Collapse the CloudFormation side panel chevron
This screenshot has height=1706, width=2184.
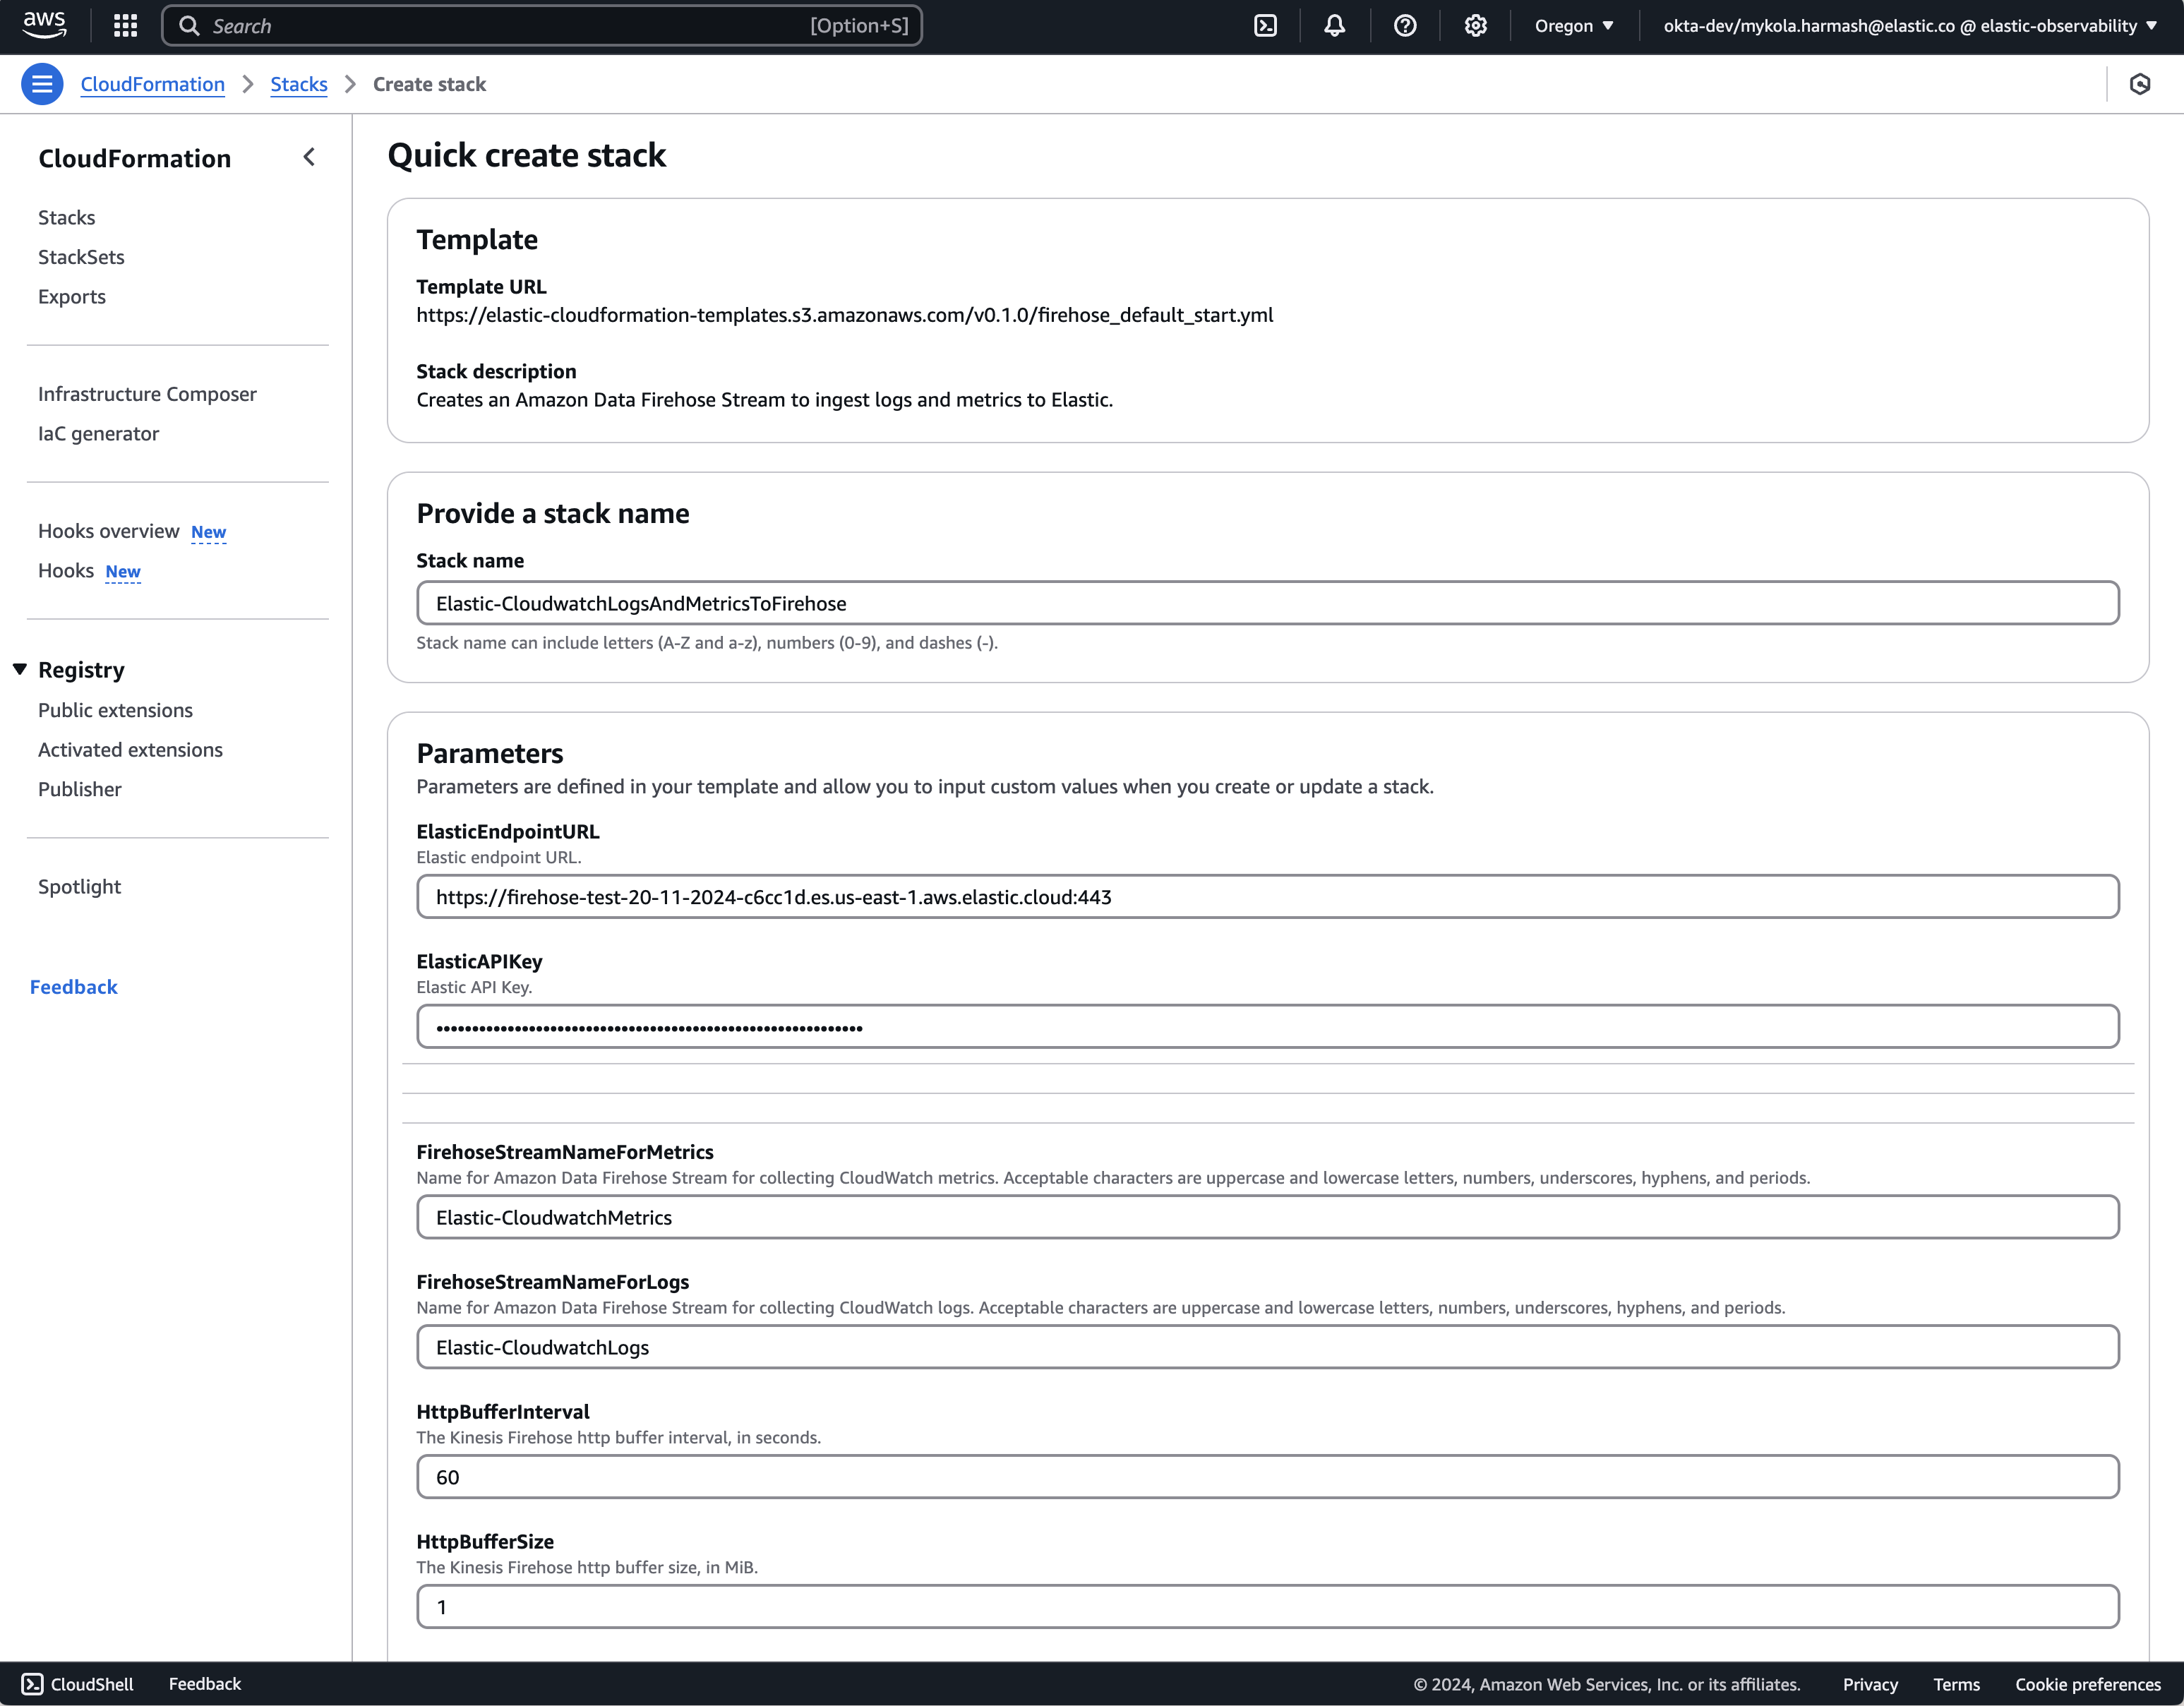(x=309, y=157)
